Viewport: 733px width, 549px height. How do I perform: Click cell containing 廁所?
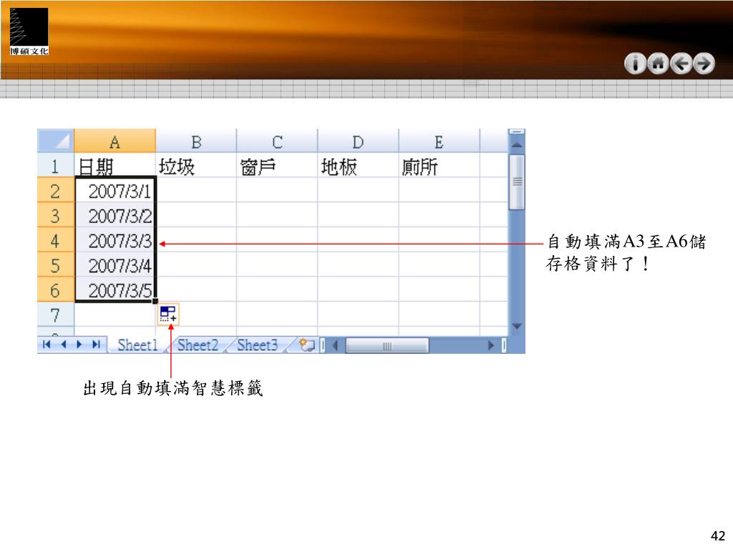coord(440,165)
